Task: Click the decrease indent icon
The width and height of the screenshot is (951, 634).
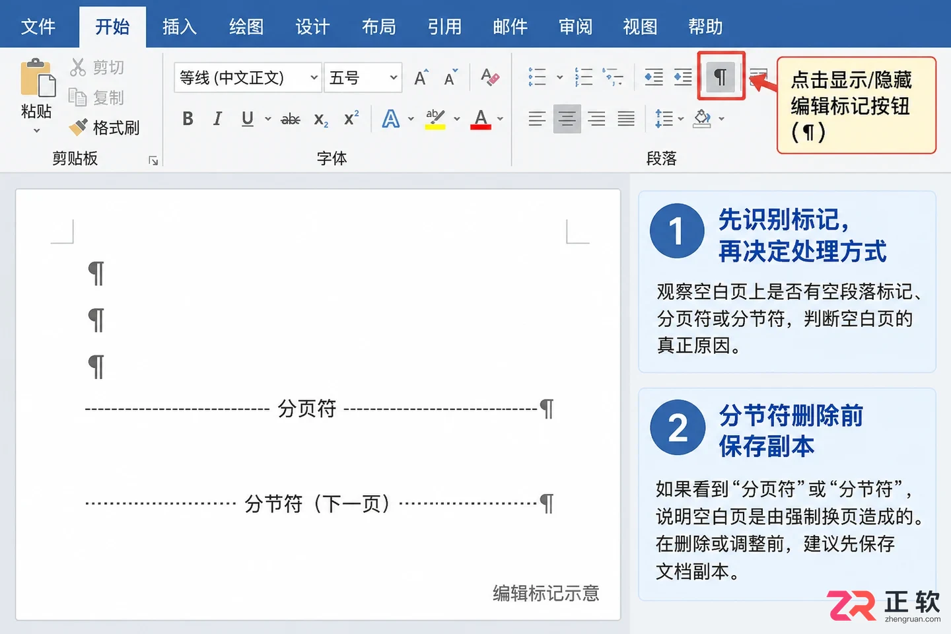Action: (654, 77)
